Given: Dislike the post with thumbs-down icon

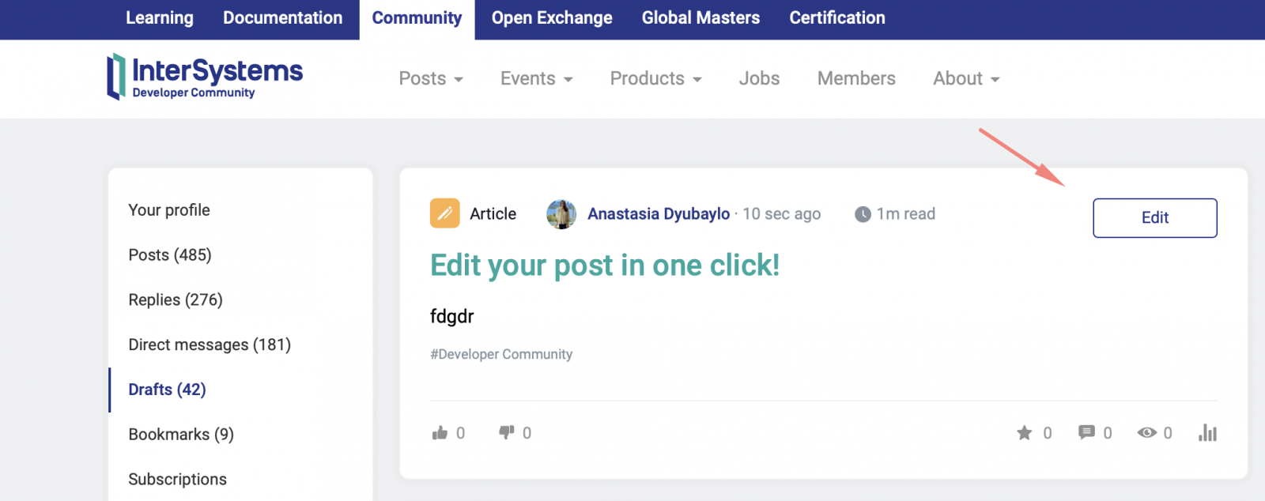Looking at the screenshot, I should [507, 432].
